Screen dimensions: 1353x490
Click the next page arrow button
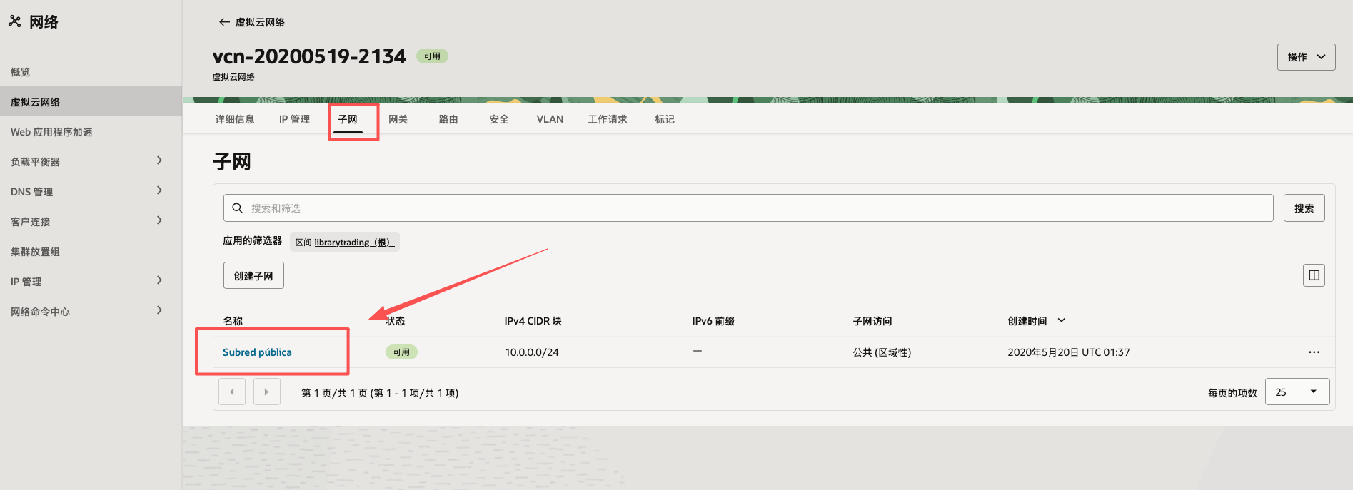pyautogui.click(x=266, y=392)
